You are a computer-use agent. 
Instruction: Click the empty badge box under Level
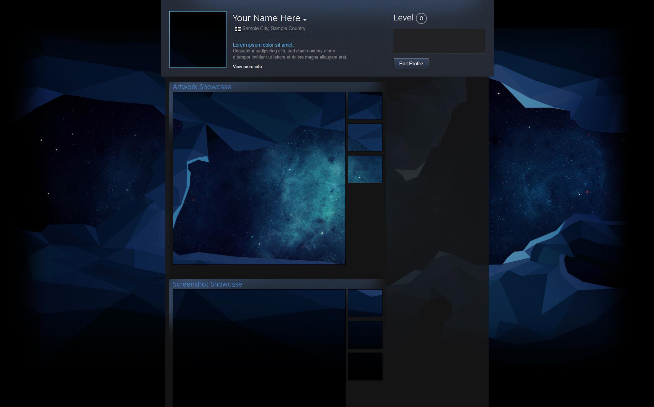439,41
